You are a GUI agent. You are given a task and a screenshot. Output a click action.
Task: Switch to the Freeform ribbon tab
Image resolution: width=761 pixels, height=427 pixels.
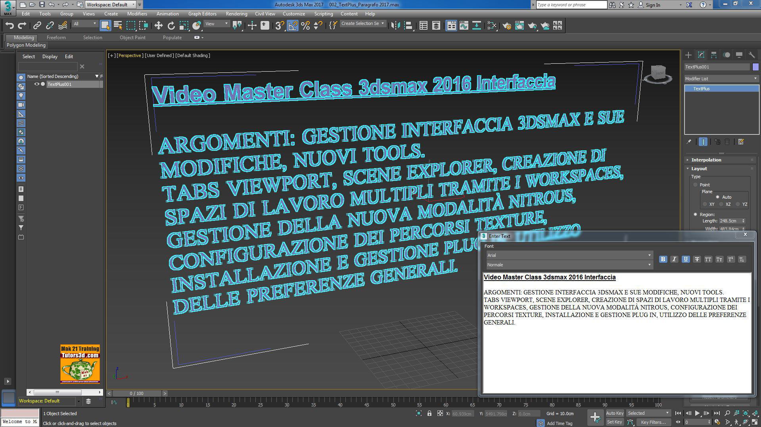click(x=56, y=38)
